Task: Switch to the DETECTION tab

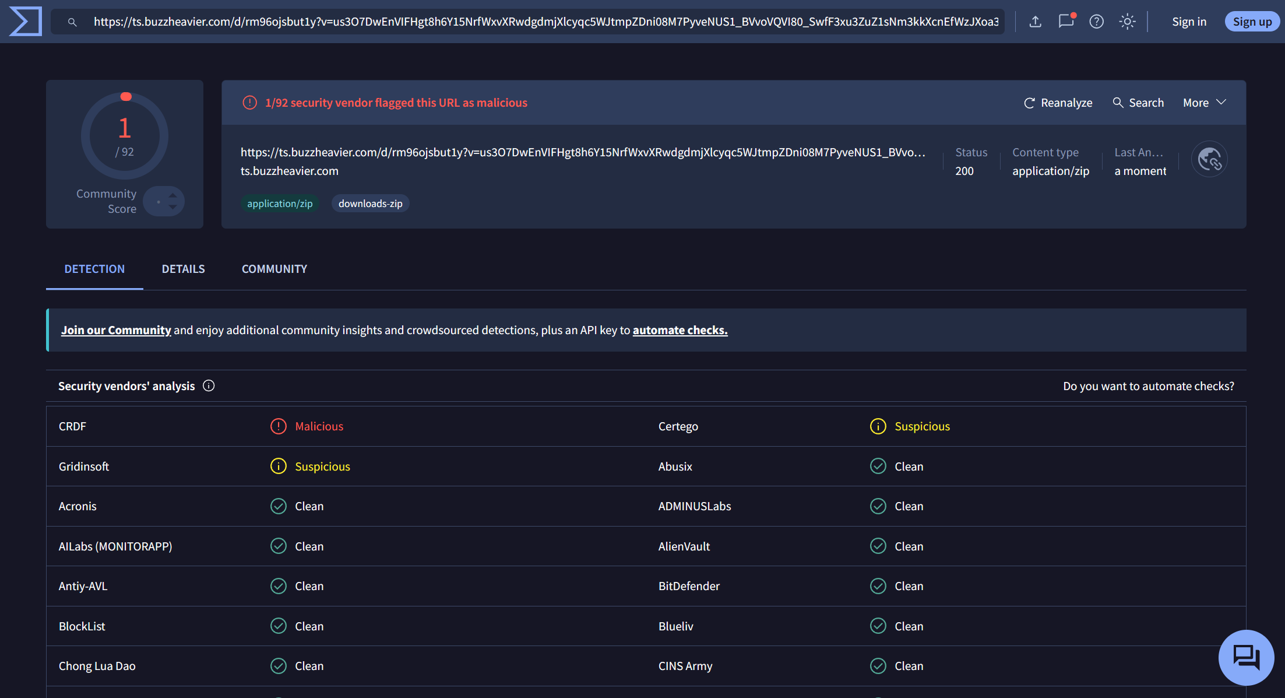Action: 94,269
